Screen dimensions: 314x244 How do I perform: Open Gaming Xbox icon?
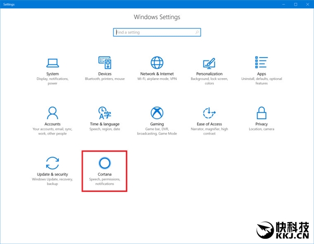(157, 113)
